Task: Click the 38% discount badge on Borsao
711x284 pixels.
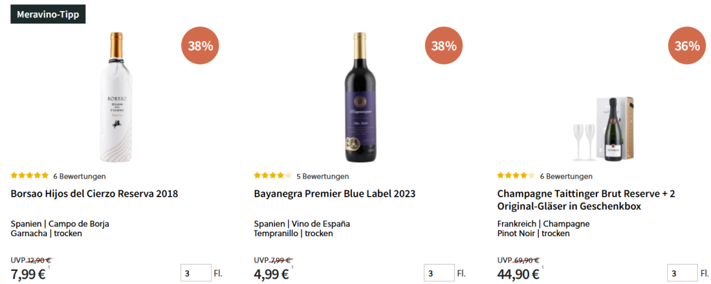Action: 201,46
